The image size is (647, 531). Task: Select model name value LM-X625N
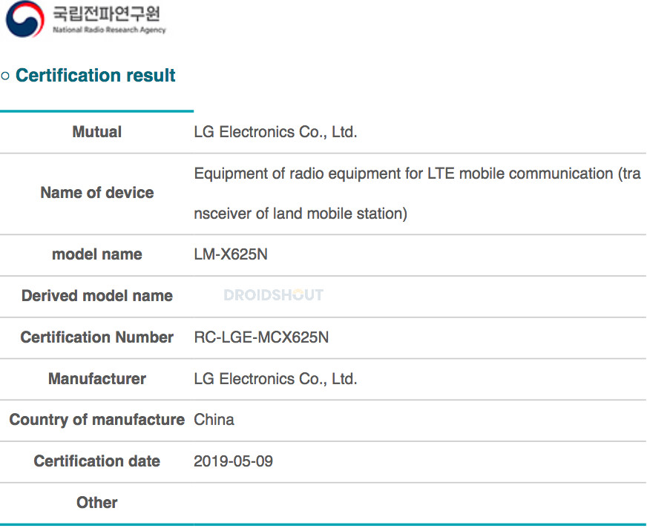tap(231, 254)
